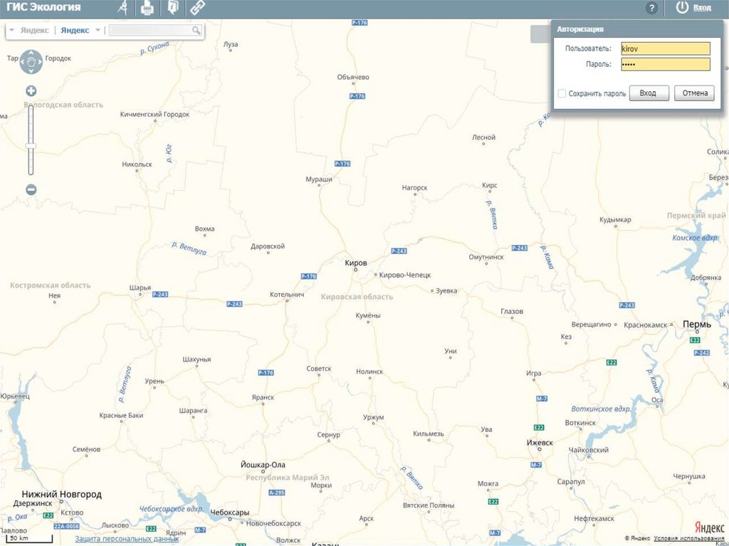Click the power login icon
The width and height of the screenshot is (729, 546).
tap(682, 8)
